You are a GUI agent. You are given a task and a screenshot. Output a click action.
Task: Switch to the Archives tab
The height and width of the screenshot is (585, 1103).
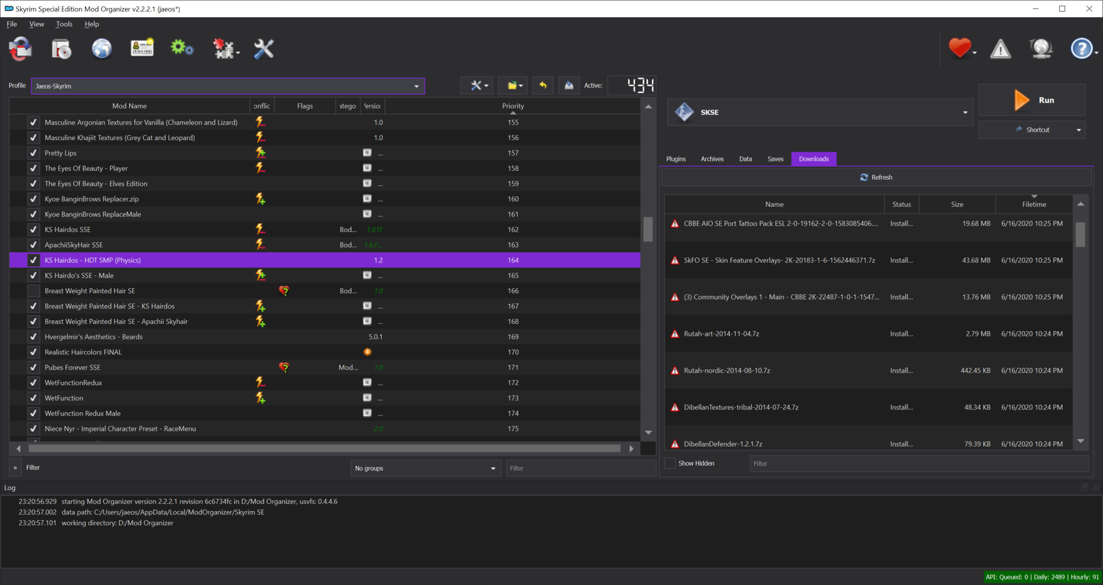click(x=712, y=159)
